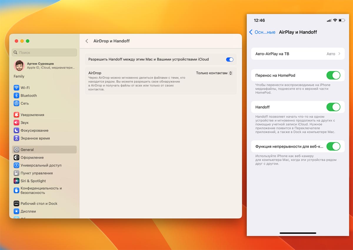Open Bluetooth settings in sidebar
The height and width of the screenshot is (250, 353).
(x=44, y=96)
